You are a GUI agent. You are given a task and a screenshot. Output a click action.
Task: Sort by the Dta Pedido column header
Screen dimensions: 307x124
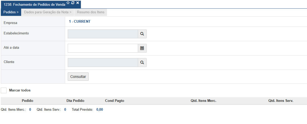[75, 101]
